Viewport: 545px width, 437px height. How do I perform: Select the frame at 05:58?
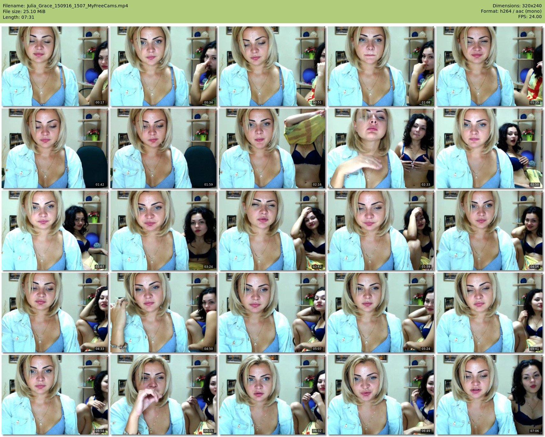[55, 395]
